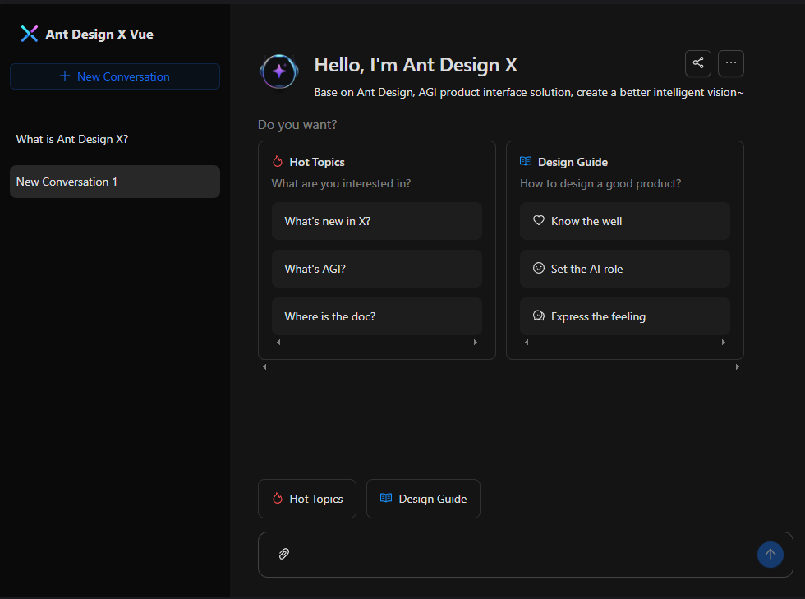Start a New Conversation
This screenshot has height=599, width=805.
pyautogui.click(x=115, y=76)
